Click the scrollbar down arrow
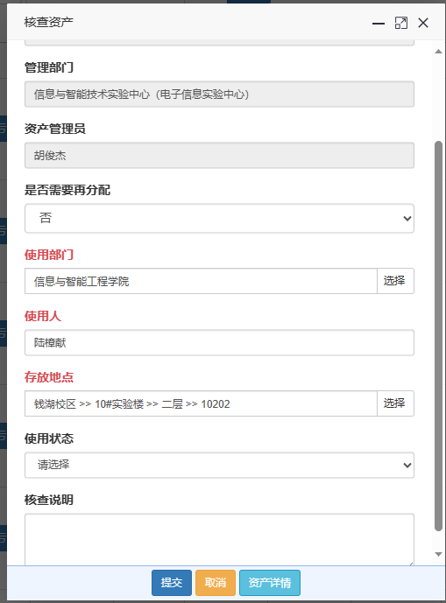 [438, 554]
